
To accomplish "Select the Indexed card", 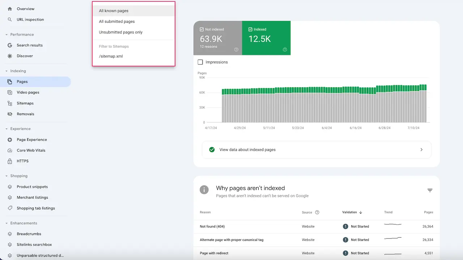I will pos(266,38).
